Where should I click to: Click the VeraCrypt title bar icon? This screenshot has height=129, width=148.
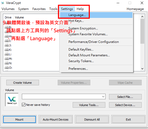[3, 3]
